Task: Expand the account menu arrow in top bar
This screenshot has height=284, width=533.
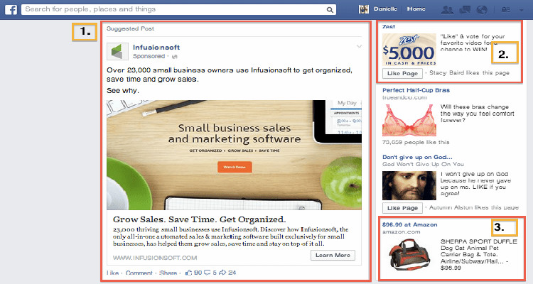Action: tap(522, 10)
